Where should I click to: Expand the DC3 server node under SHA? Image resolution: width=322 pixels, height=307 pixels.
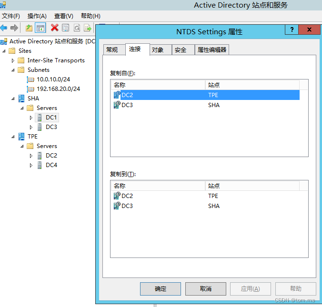click(x=31, y=127)
